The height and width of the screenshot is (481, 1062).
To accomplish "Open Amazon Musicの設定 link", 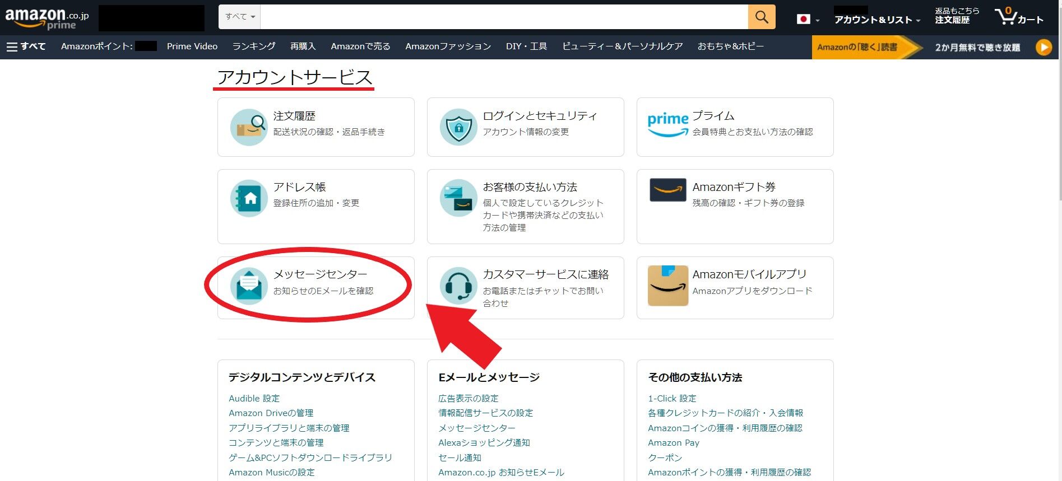I will pos(271,473).
